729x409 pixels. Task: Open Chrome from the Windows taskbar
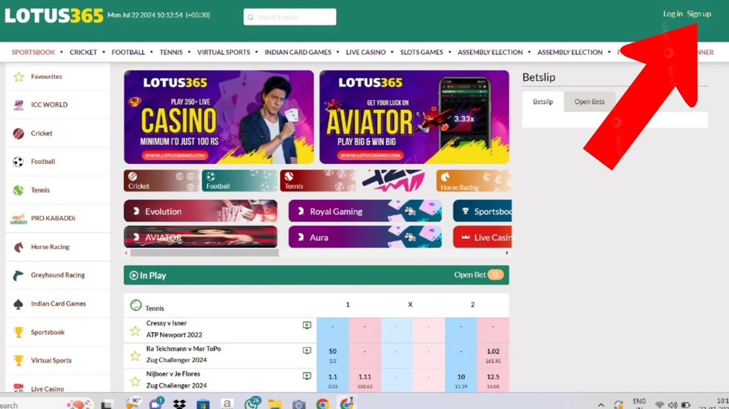coord(323,404)
